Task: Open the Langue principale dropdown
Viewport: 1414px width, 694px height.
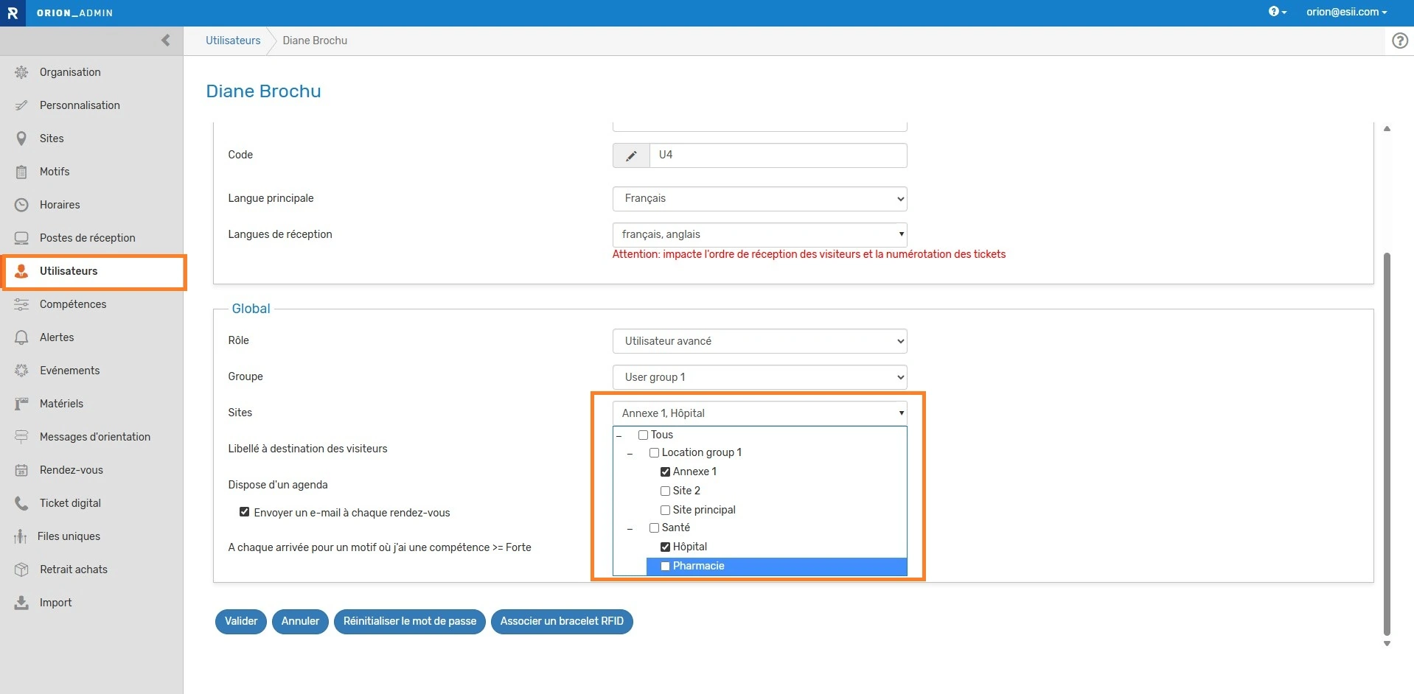Action: coord(759,199)
